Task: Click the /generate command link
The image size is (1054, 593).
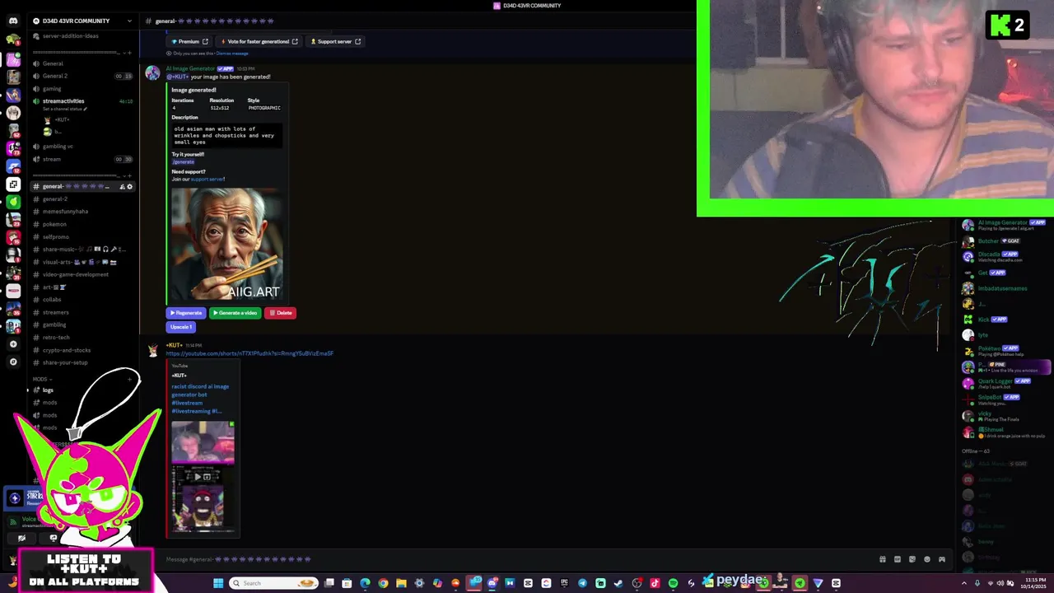Action: (x=183, y=162)
